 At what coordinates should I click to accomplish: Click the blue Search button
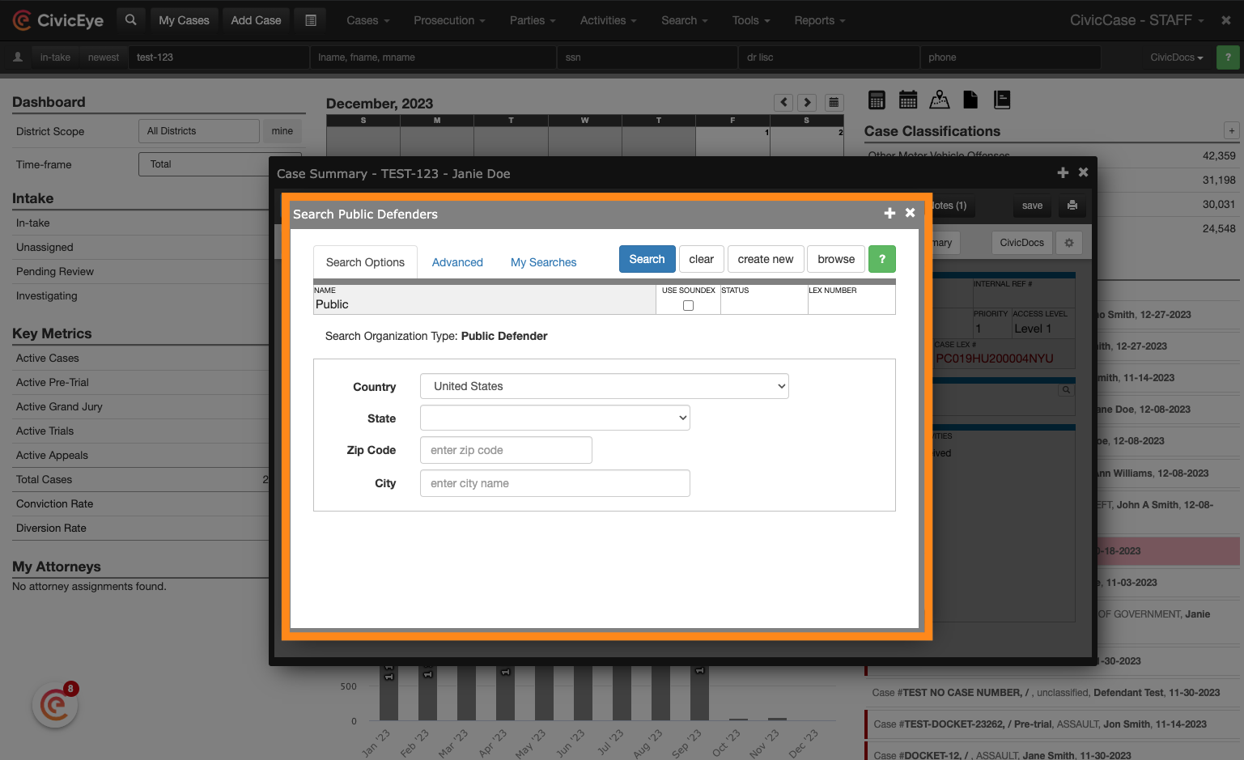coord(647,259)
